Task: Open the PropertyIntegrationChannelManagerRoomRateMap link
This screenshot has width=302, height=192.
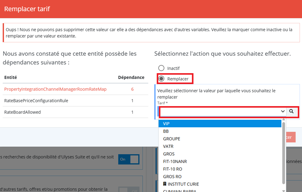Action: [x=55, y=89]
